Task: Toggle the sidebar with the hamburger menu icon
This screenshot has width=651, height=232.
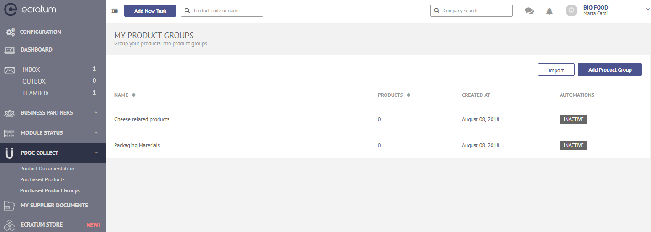Action: (x=115, y=11)
